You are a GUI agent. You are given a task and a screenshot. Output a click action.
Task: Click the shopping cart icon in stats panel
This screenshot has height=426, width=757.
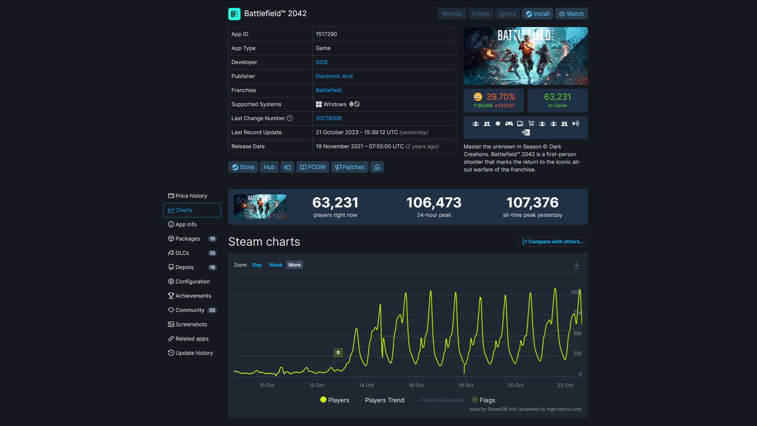[531, 123]
